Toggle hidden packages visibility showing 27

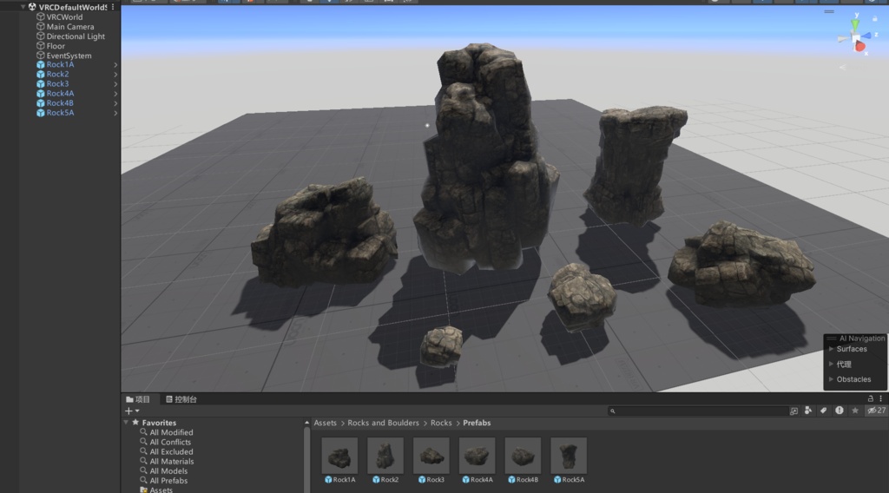(x=877, y=411)
